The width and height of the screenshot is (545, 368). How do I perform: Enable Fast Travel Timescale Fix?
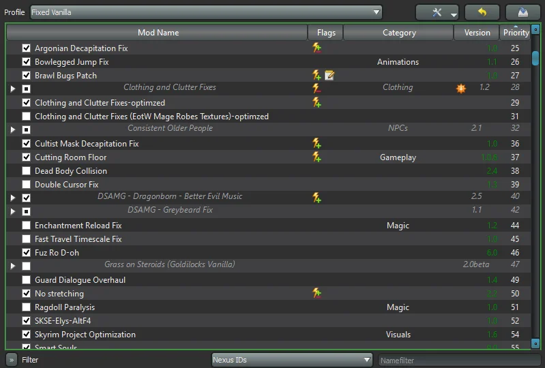click(x=26, y=239)
